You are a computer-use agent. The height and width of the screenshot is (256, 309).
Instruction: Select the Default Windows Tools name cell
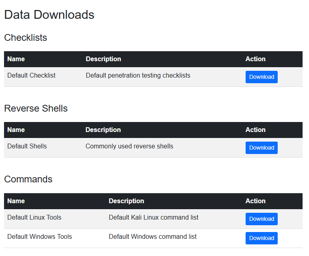(x=39, y=236)
